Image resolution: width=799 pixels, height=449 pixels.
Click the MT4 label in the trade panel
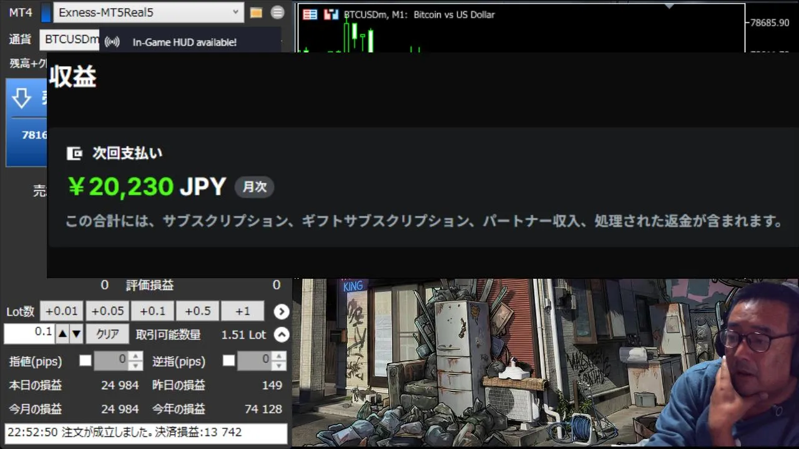point(21,12)
